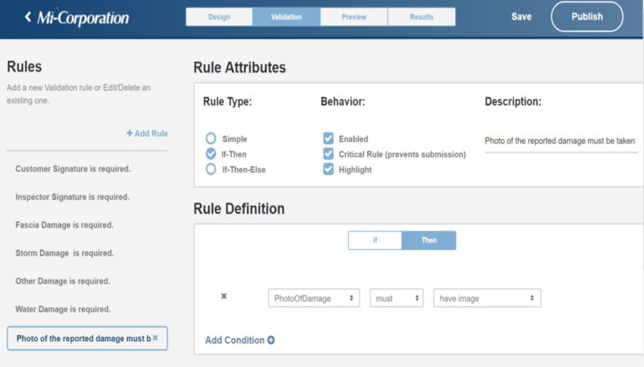Open the Results tab
Viewport: 644px width, 367px height.
422,17
